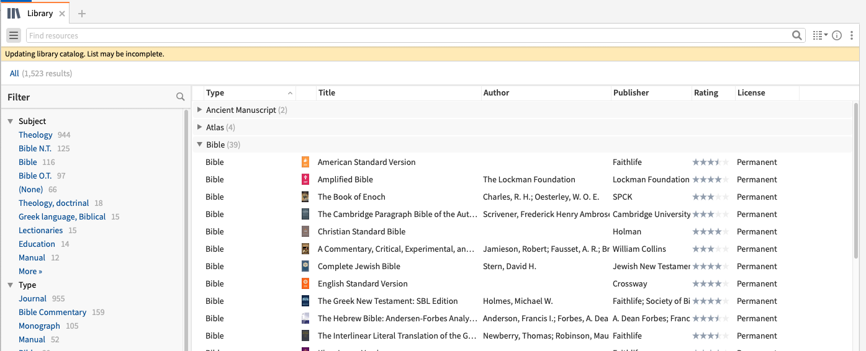This screenshot has height=351, width=866.
Task: Show more subjects via More »
Action: pos(30,271)
